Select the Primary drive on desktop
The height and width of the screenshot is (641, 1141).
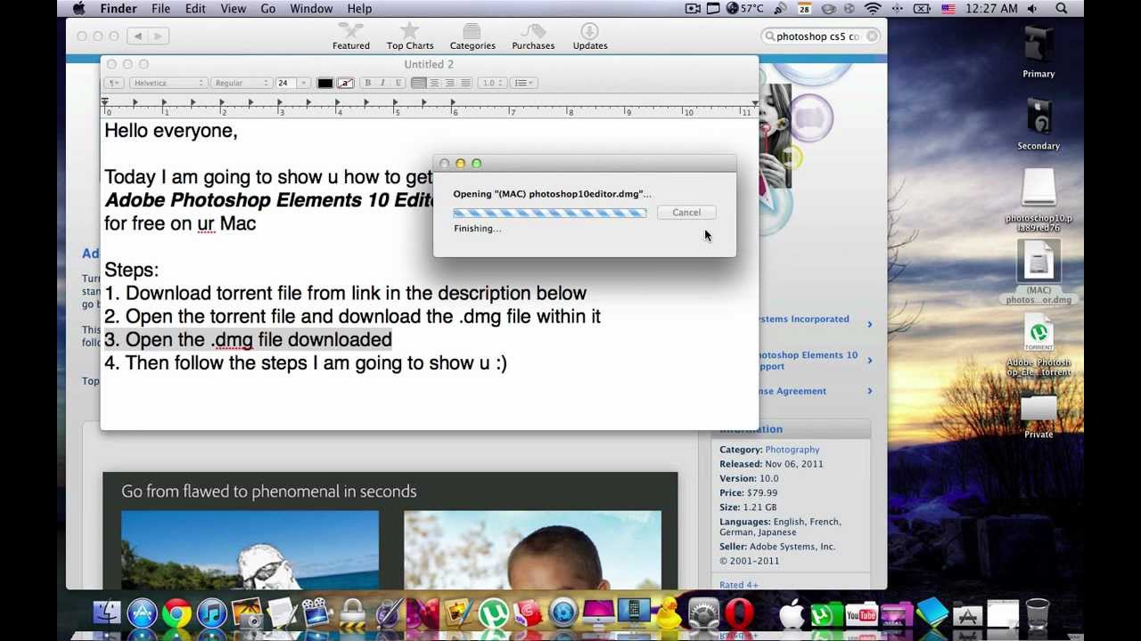point(1038,53)
